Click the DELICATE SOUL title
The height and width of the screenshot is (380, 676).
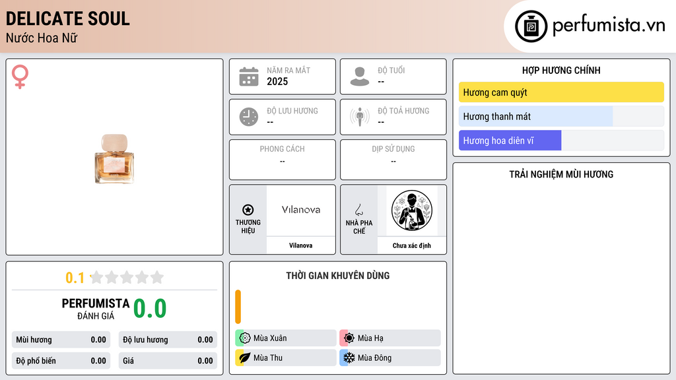point(68,18)
